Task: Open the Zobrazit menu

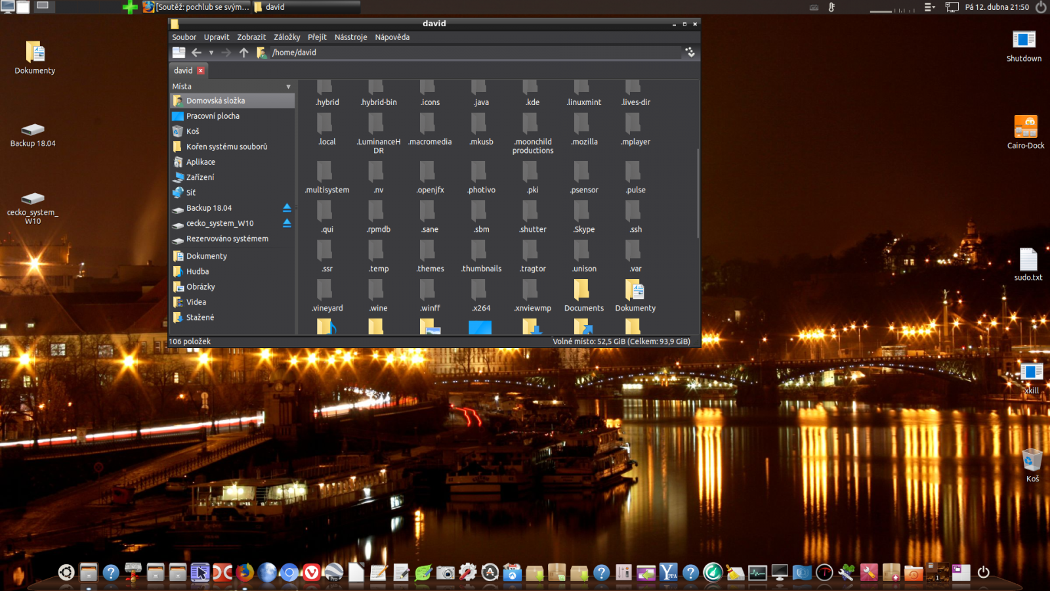Action: [x=251, y=37]
